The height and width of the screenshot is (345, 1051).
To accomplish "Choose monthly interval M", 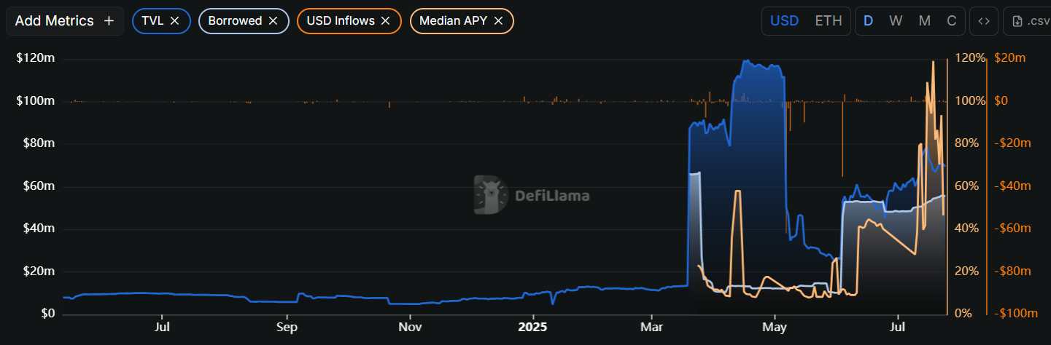I will point(924,21).
